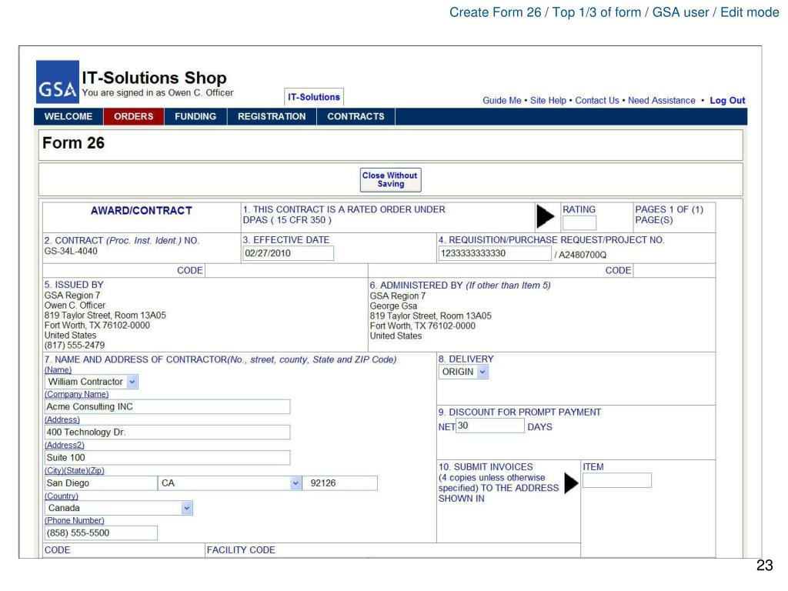Open the Delivery ORIGIN dropdown

pos(463,372)
